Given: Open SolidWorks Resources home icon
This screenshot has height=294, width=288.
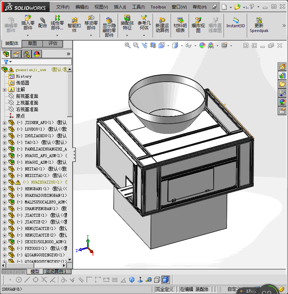Looking at the screenshot, I should [x=282, y=67].
